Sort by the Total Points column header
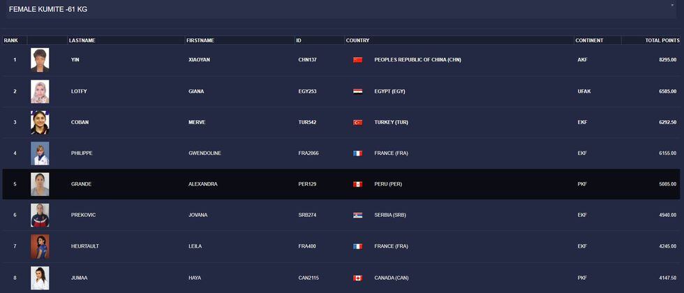684x293 pixels. (661, 40)
